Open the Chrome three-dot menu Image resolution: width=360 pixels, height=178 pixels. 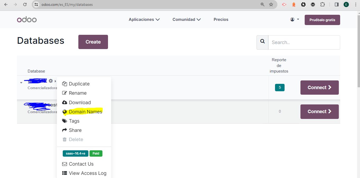pyautogui.click(x=355, y=4)
